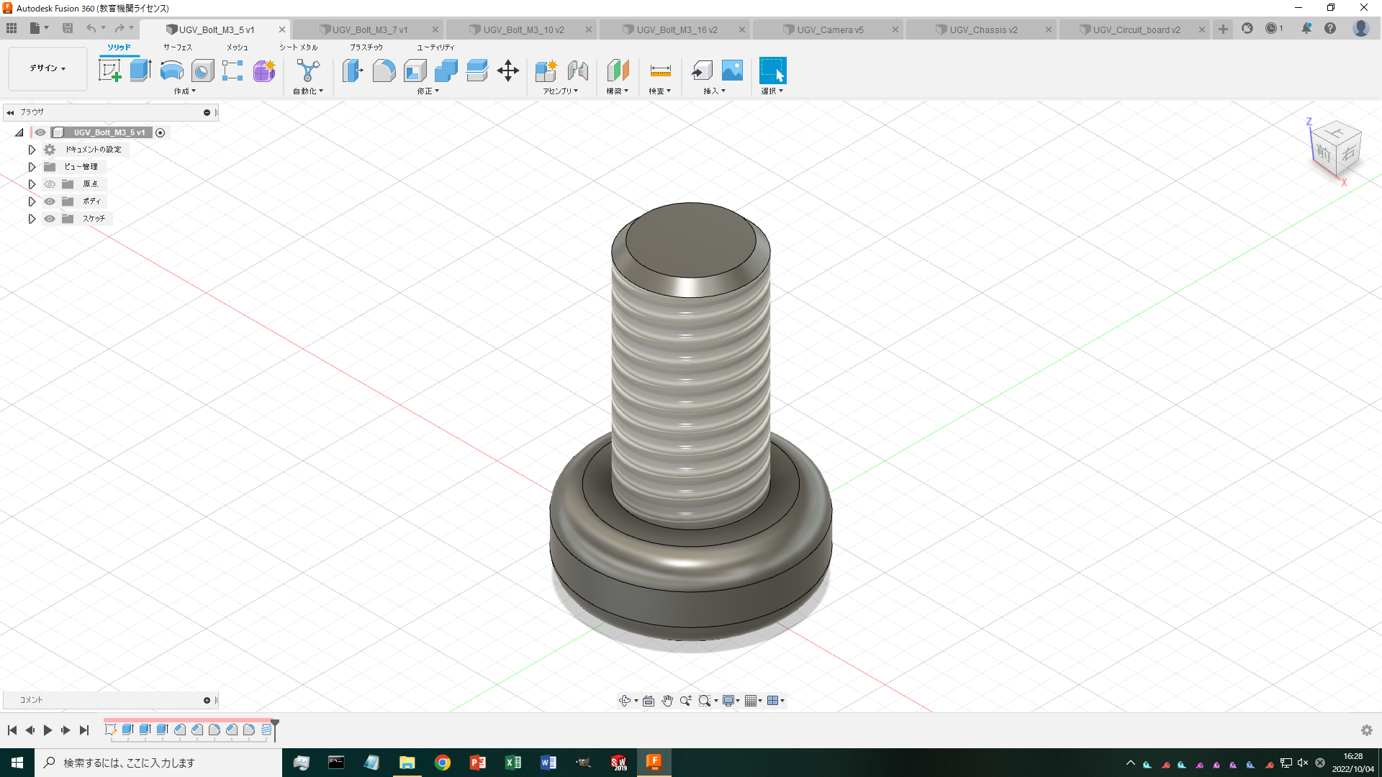
Task: Hide the ボディ folder
Action: click(x=50, y=201)
